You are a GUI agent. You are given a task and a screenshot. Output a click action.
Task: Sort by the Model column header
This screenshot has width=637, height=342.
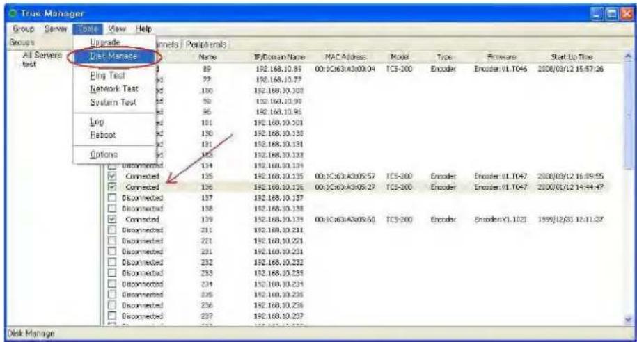coord(400,57)
